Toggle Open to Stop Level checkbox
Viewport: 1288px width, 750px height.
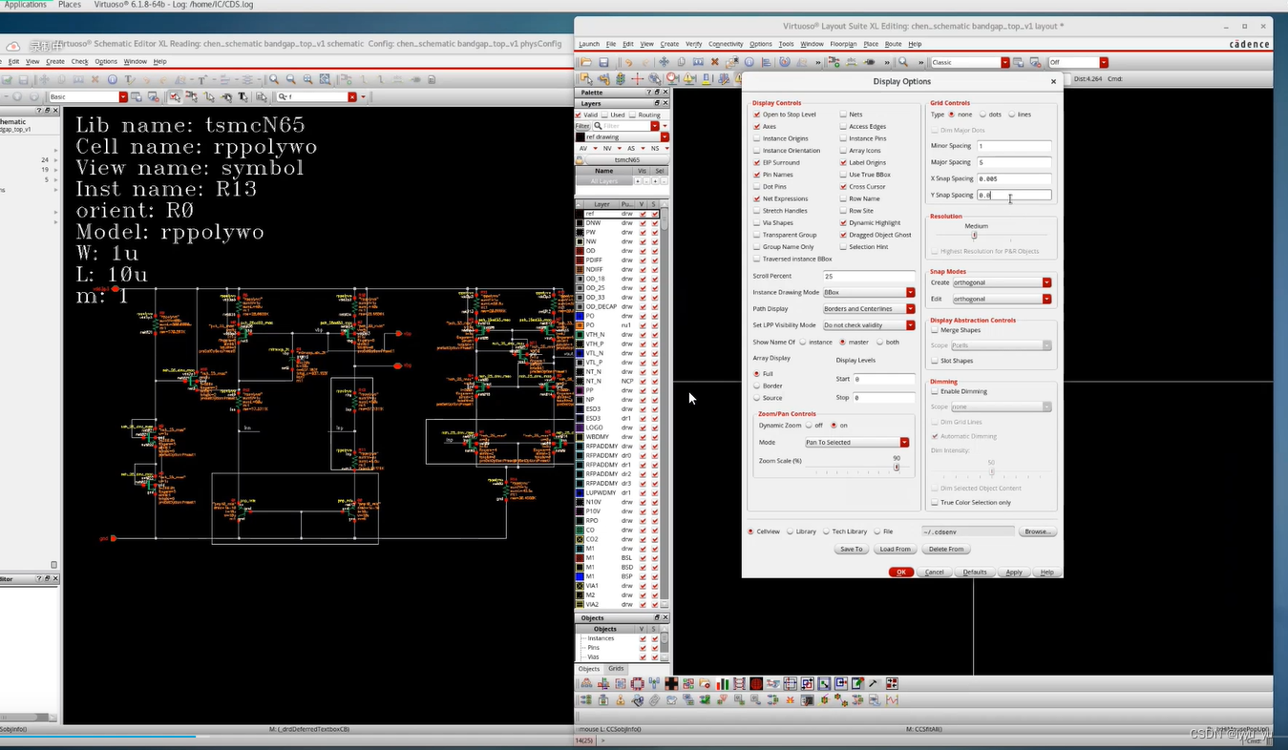[x=757, y=115]
